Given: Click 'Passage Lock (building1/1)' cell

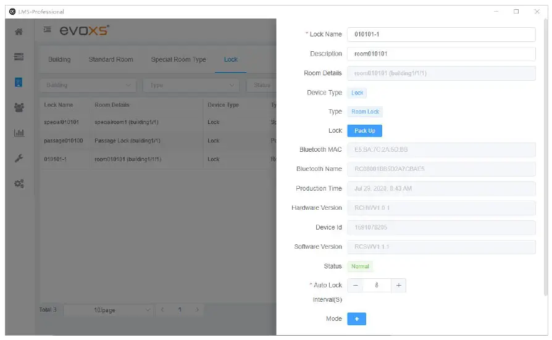Looking at the screenshot, I should 127,141.
